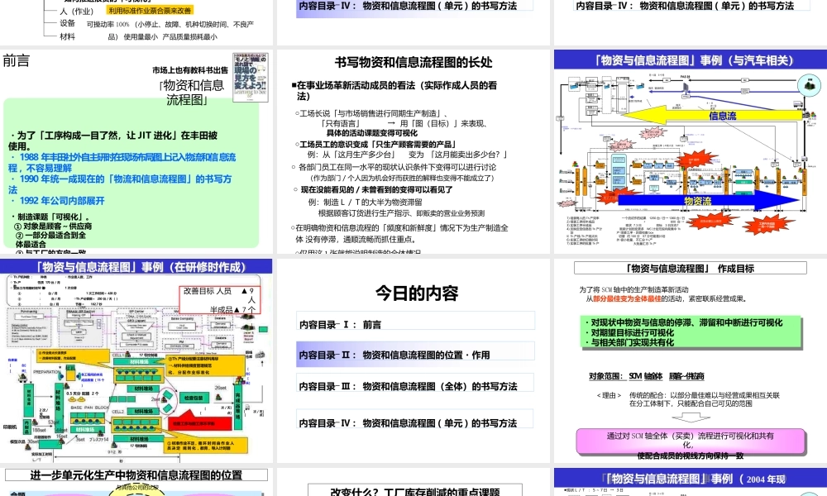Click the 市场上也有教科书出售 text
The height and width of the screenshot is (496, 827).
pyautogui.click(x=190, y=70)
